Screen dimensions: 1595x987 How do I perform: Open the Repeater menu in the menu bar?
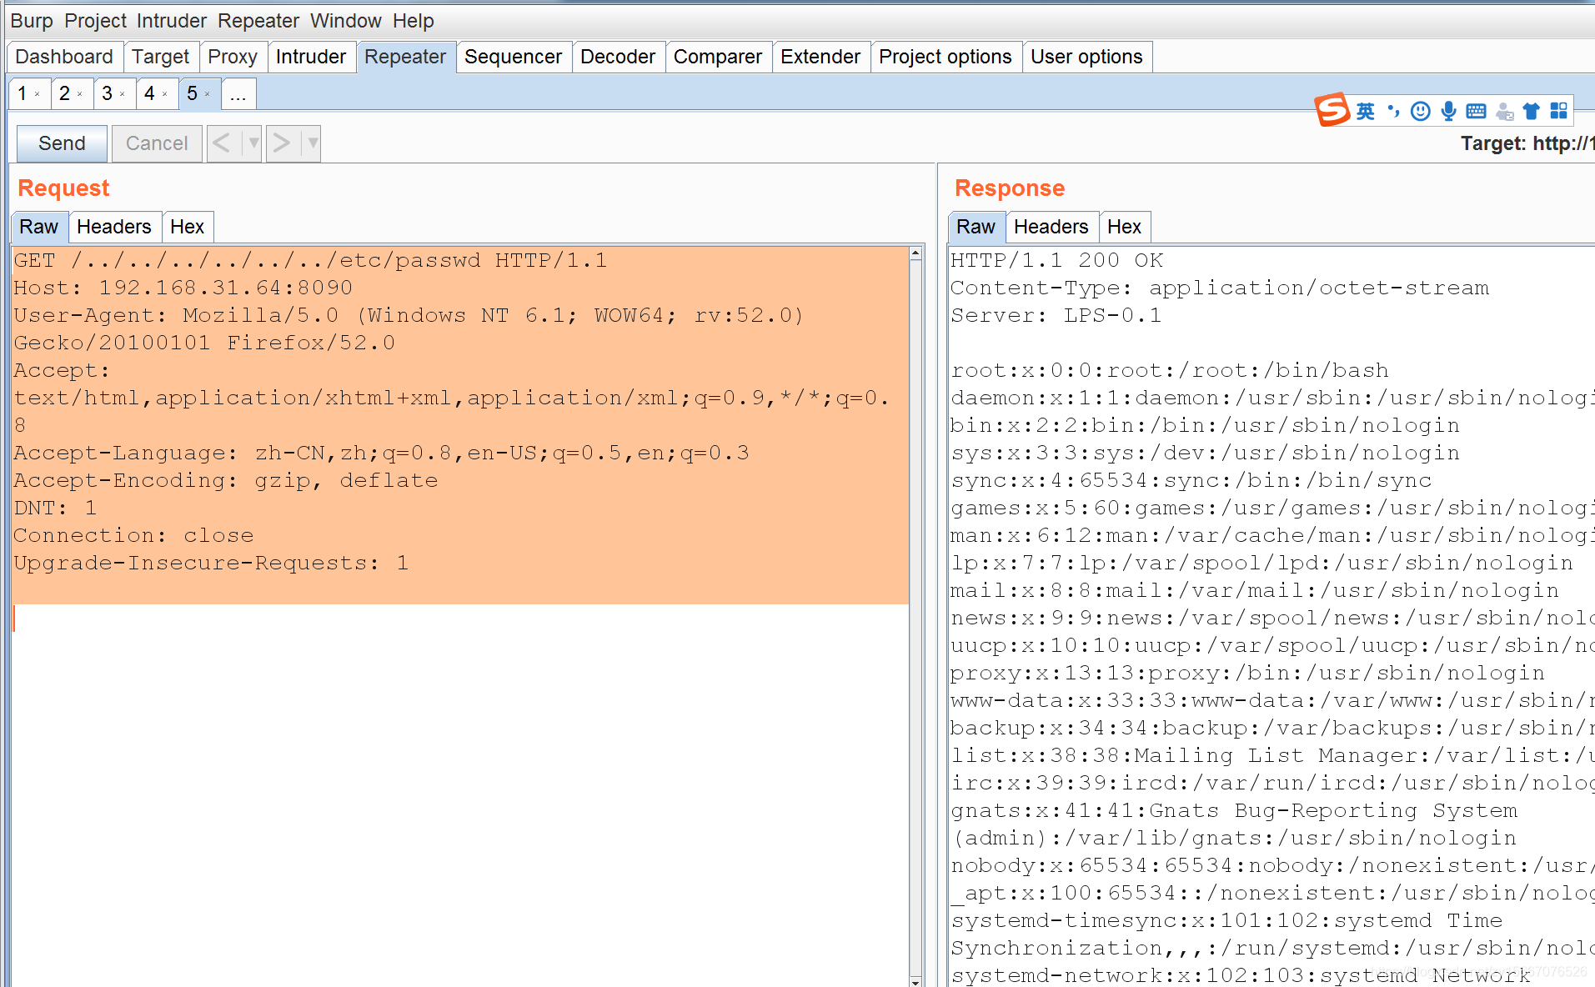point(258,21)
